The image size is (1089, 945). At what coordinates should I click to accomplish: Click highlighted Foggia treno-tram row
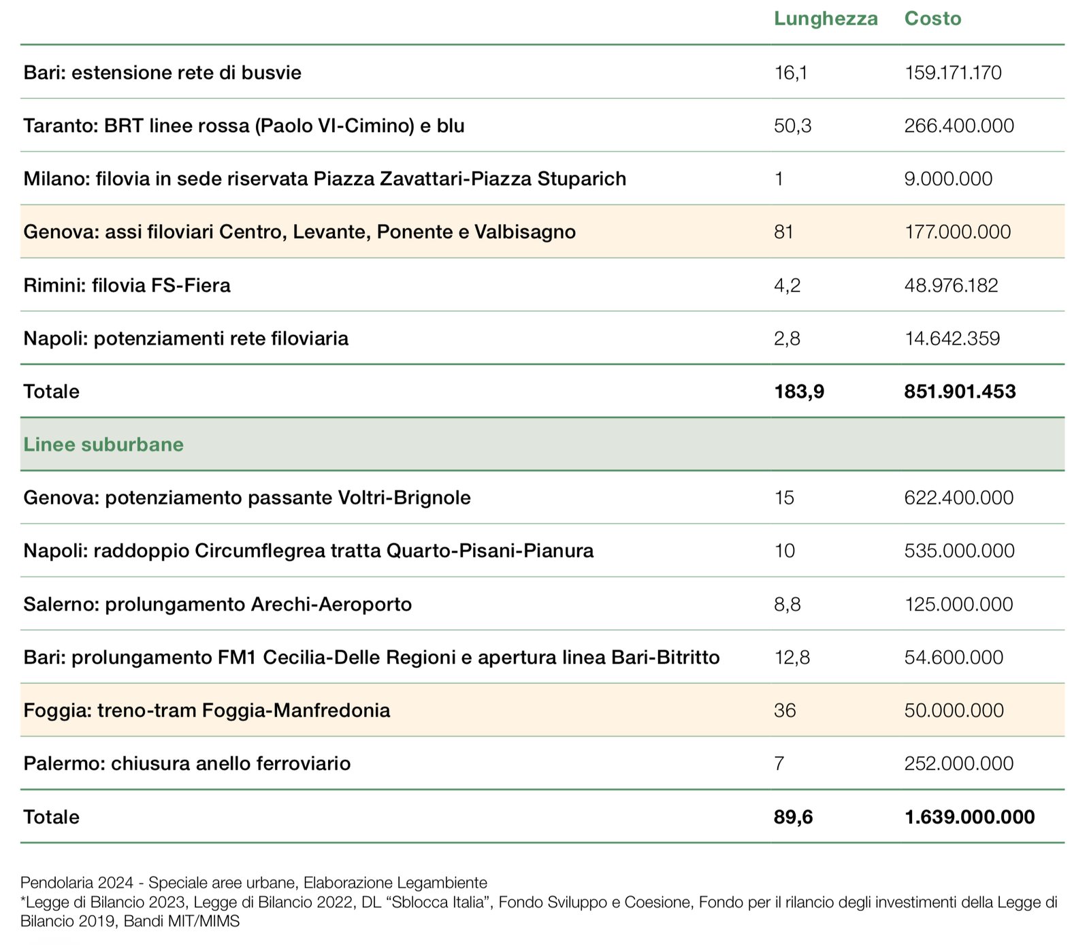click(206, 711)
